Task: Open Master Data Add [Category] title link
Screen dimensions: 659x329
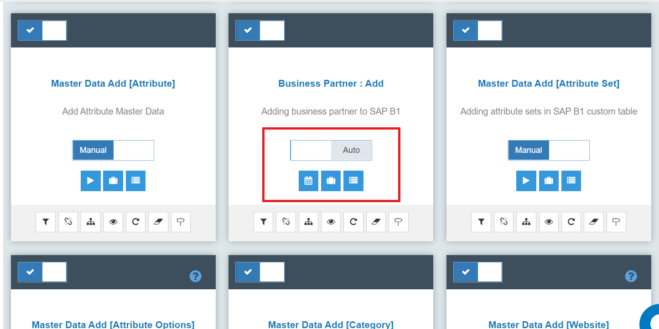Action: coord(331,324)
